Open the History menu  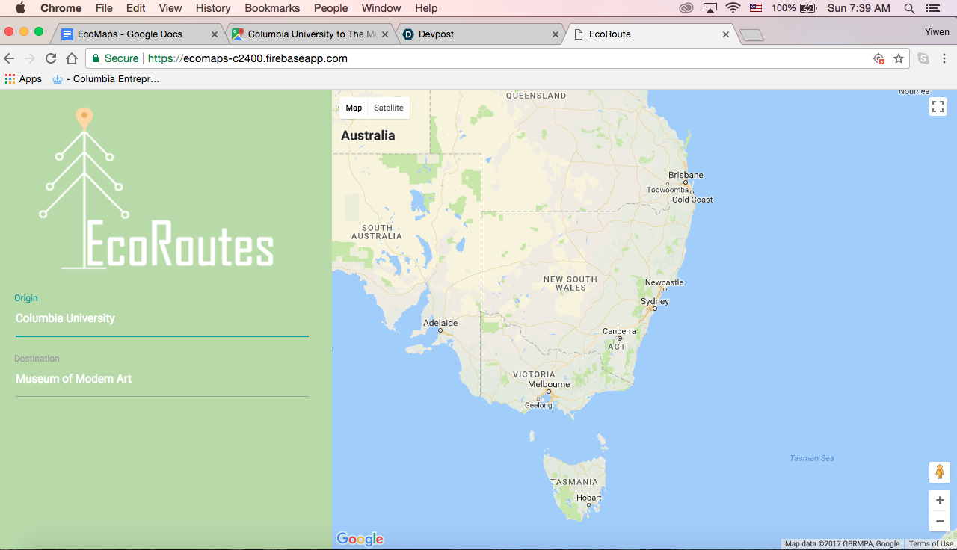tap(213, 8)
